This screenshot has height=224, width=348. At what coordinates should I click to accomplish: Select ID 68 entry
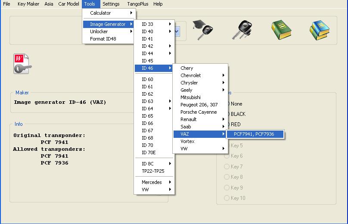click(154, 138)
